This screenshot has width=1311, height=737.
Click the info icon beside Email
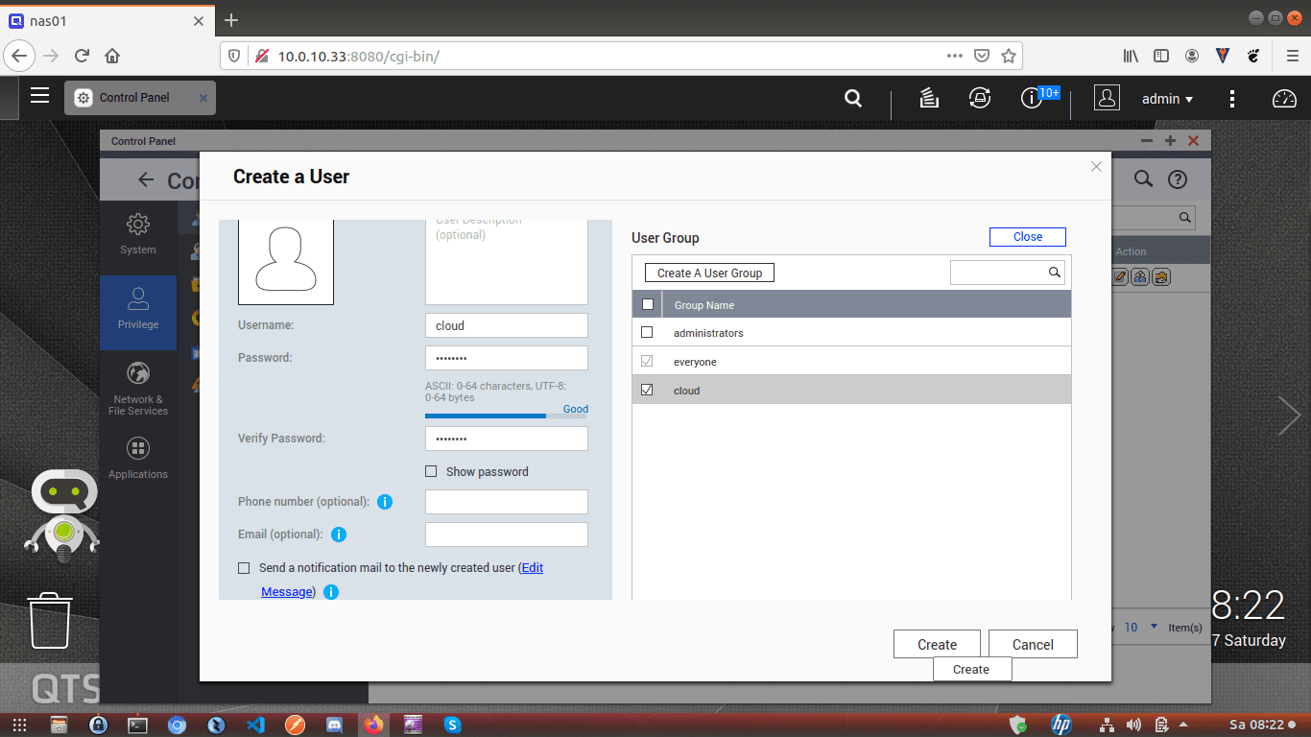[339, 535]
